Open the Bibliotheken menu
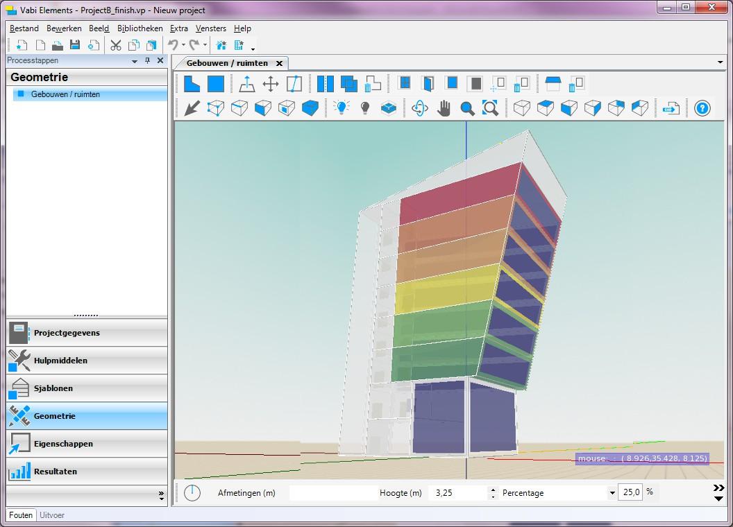The width and height of the screenshot is (733, 527). click(140, 28)
